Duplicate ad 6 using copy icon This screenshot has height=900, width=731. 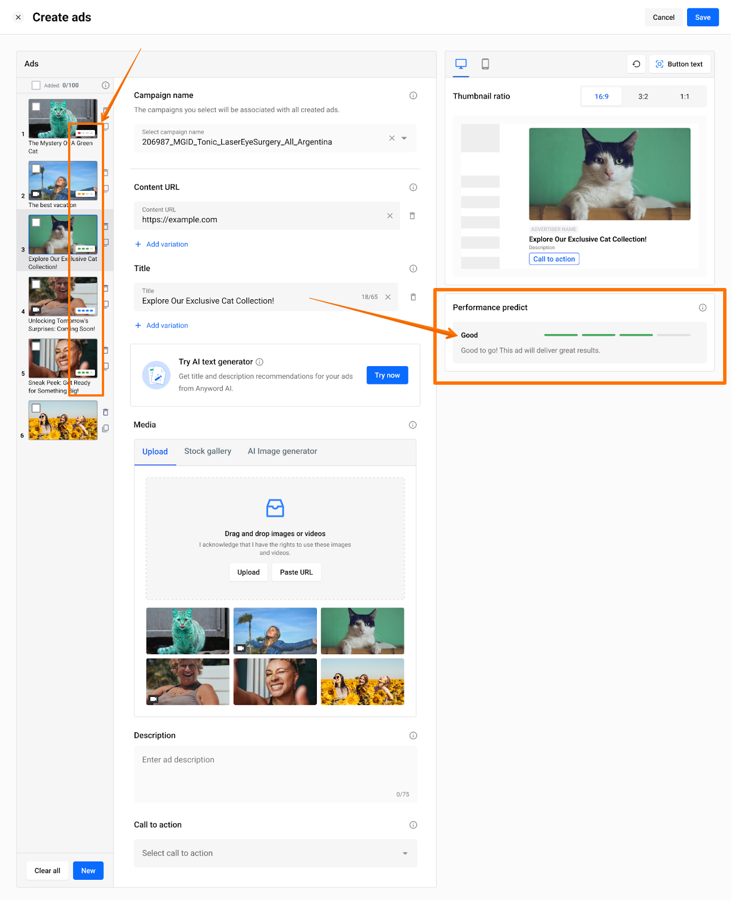[106, 428]
